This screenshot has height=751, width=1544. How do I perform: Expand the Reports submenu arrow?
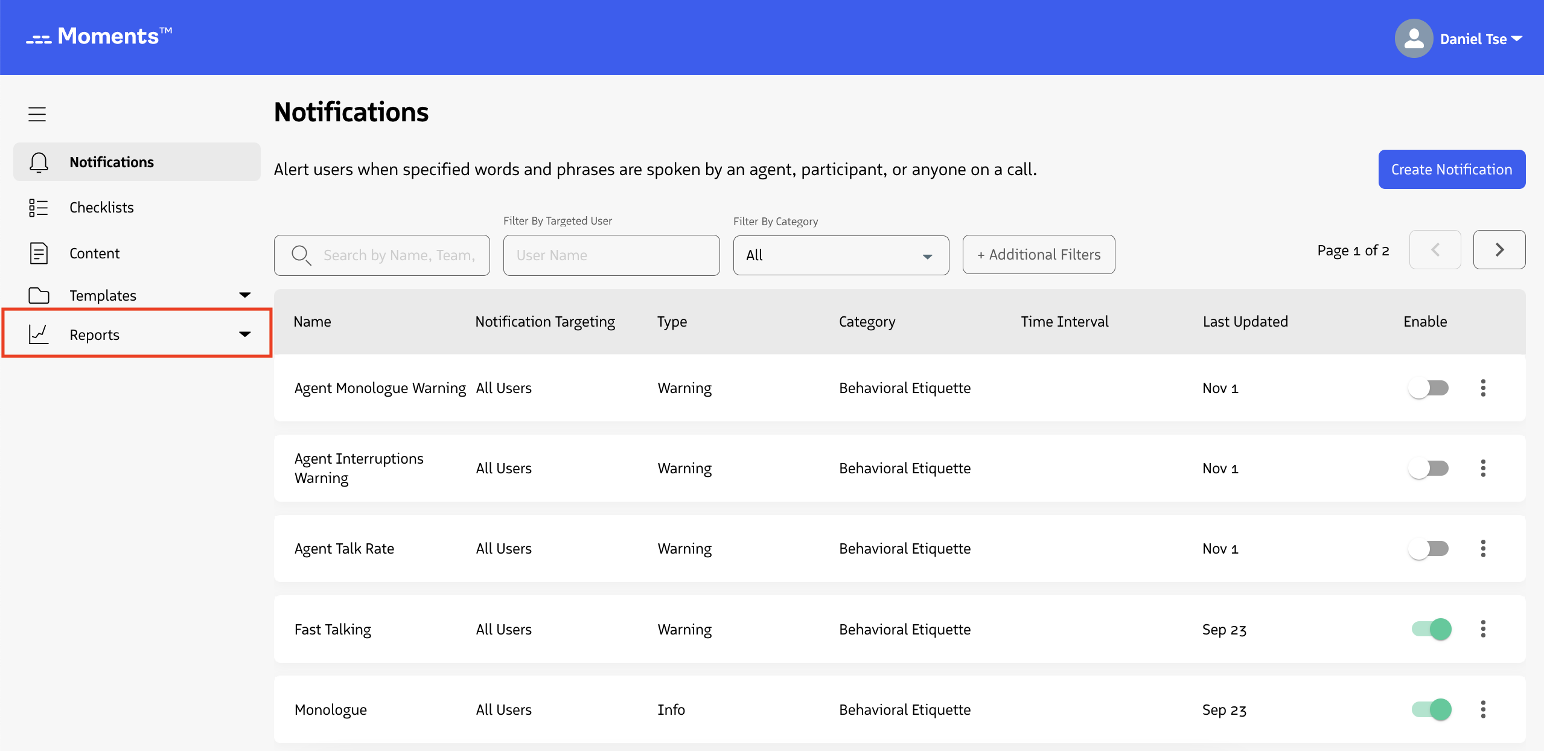pyautogui.click(x=244, y=334)
